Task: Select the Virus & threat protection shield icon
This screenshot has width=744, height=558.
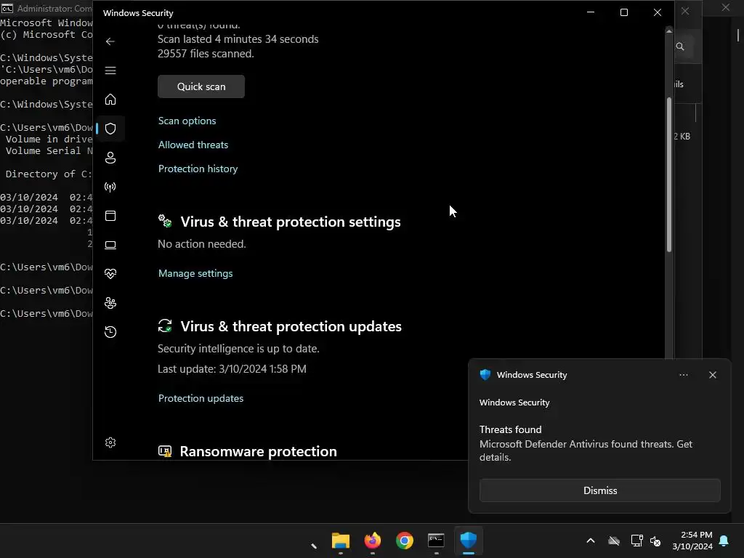Action: pyautogui.click(x=110, y=129)
